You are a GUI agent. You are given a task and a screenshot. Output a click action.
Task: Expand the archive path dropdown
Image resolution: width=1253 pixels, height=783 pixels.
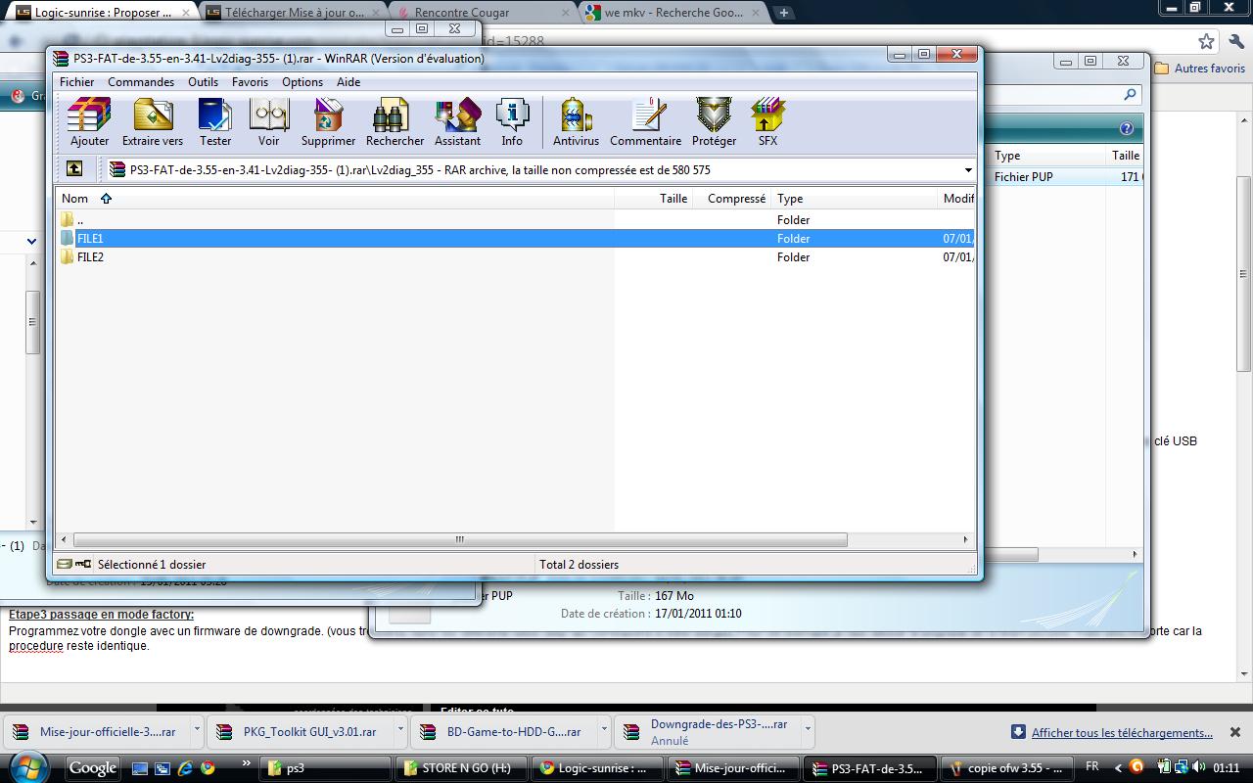click(968, 170)
